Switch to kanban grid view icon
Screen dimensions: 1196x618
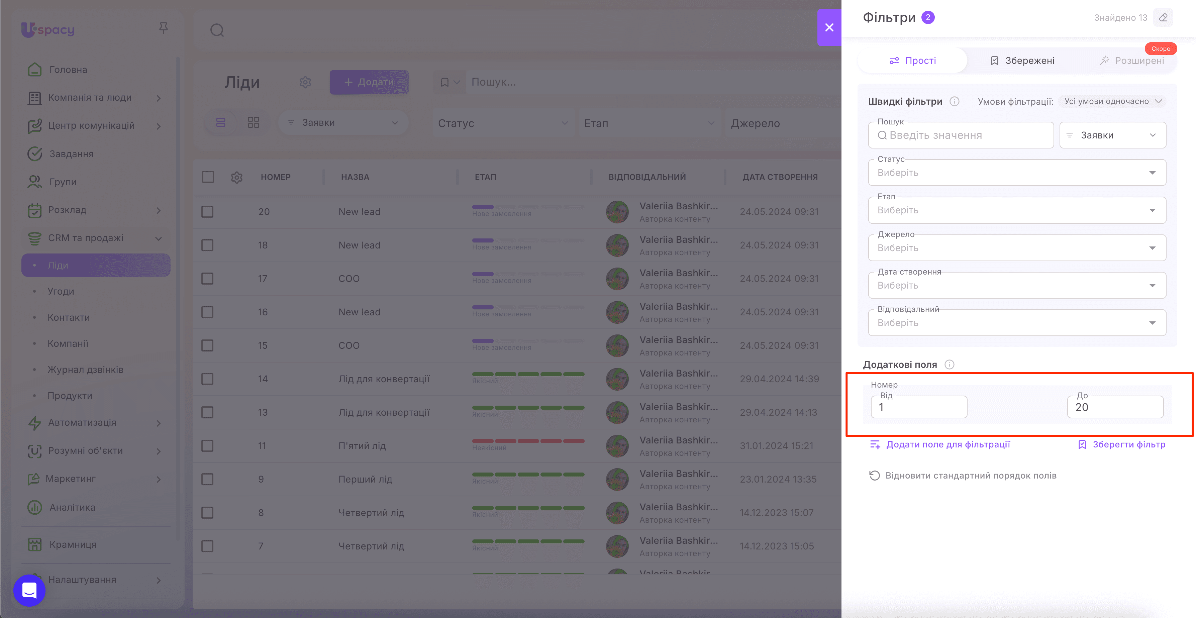point(253,123)
